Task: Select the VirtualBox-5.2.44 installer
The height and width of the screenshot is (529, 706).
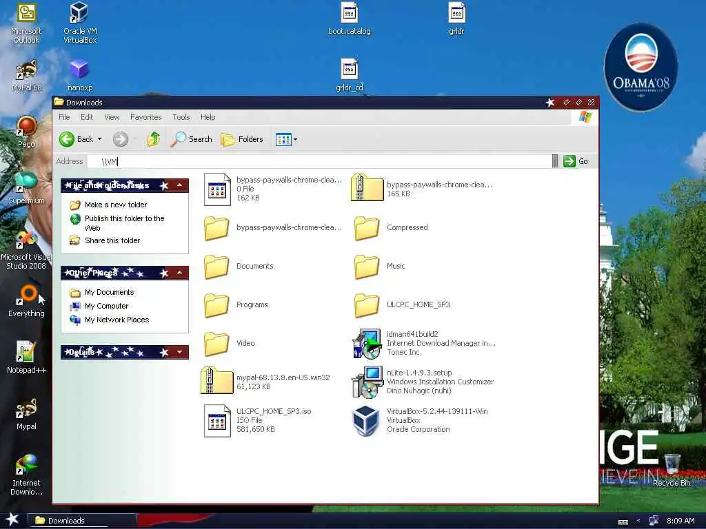Action: point(420,420)
